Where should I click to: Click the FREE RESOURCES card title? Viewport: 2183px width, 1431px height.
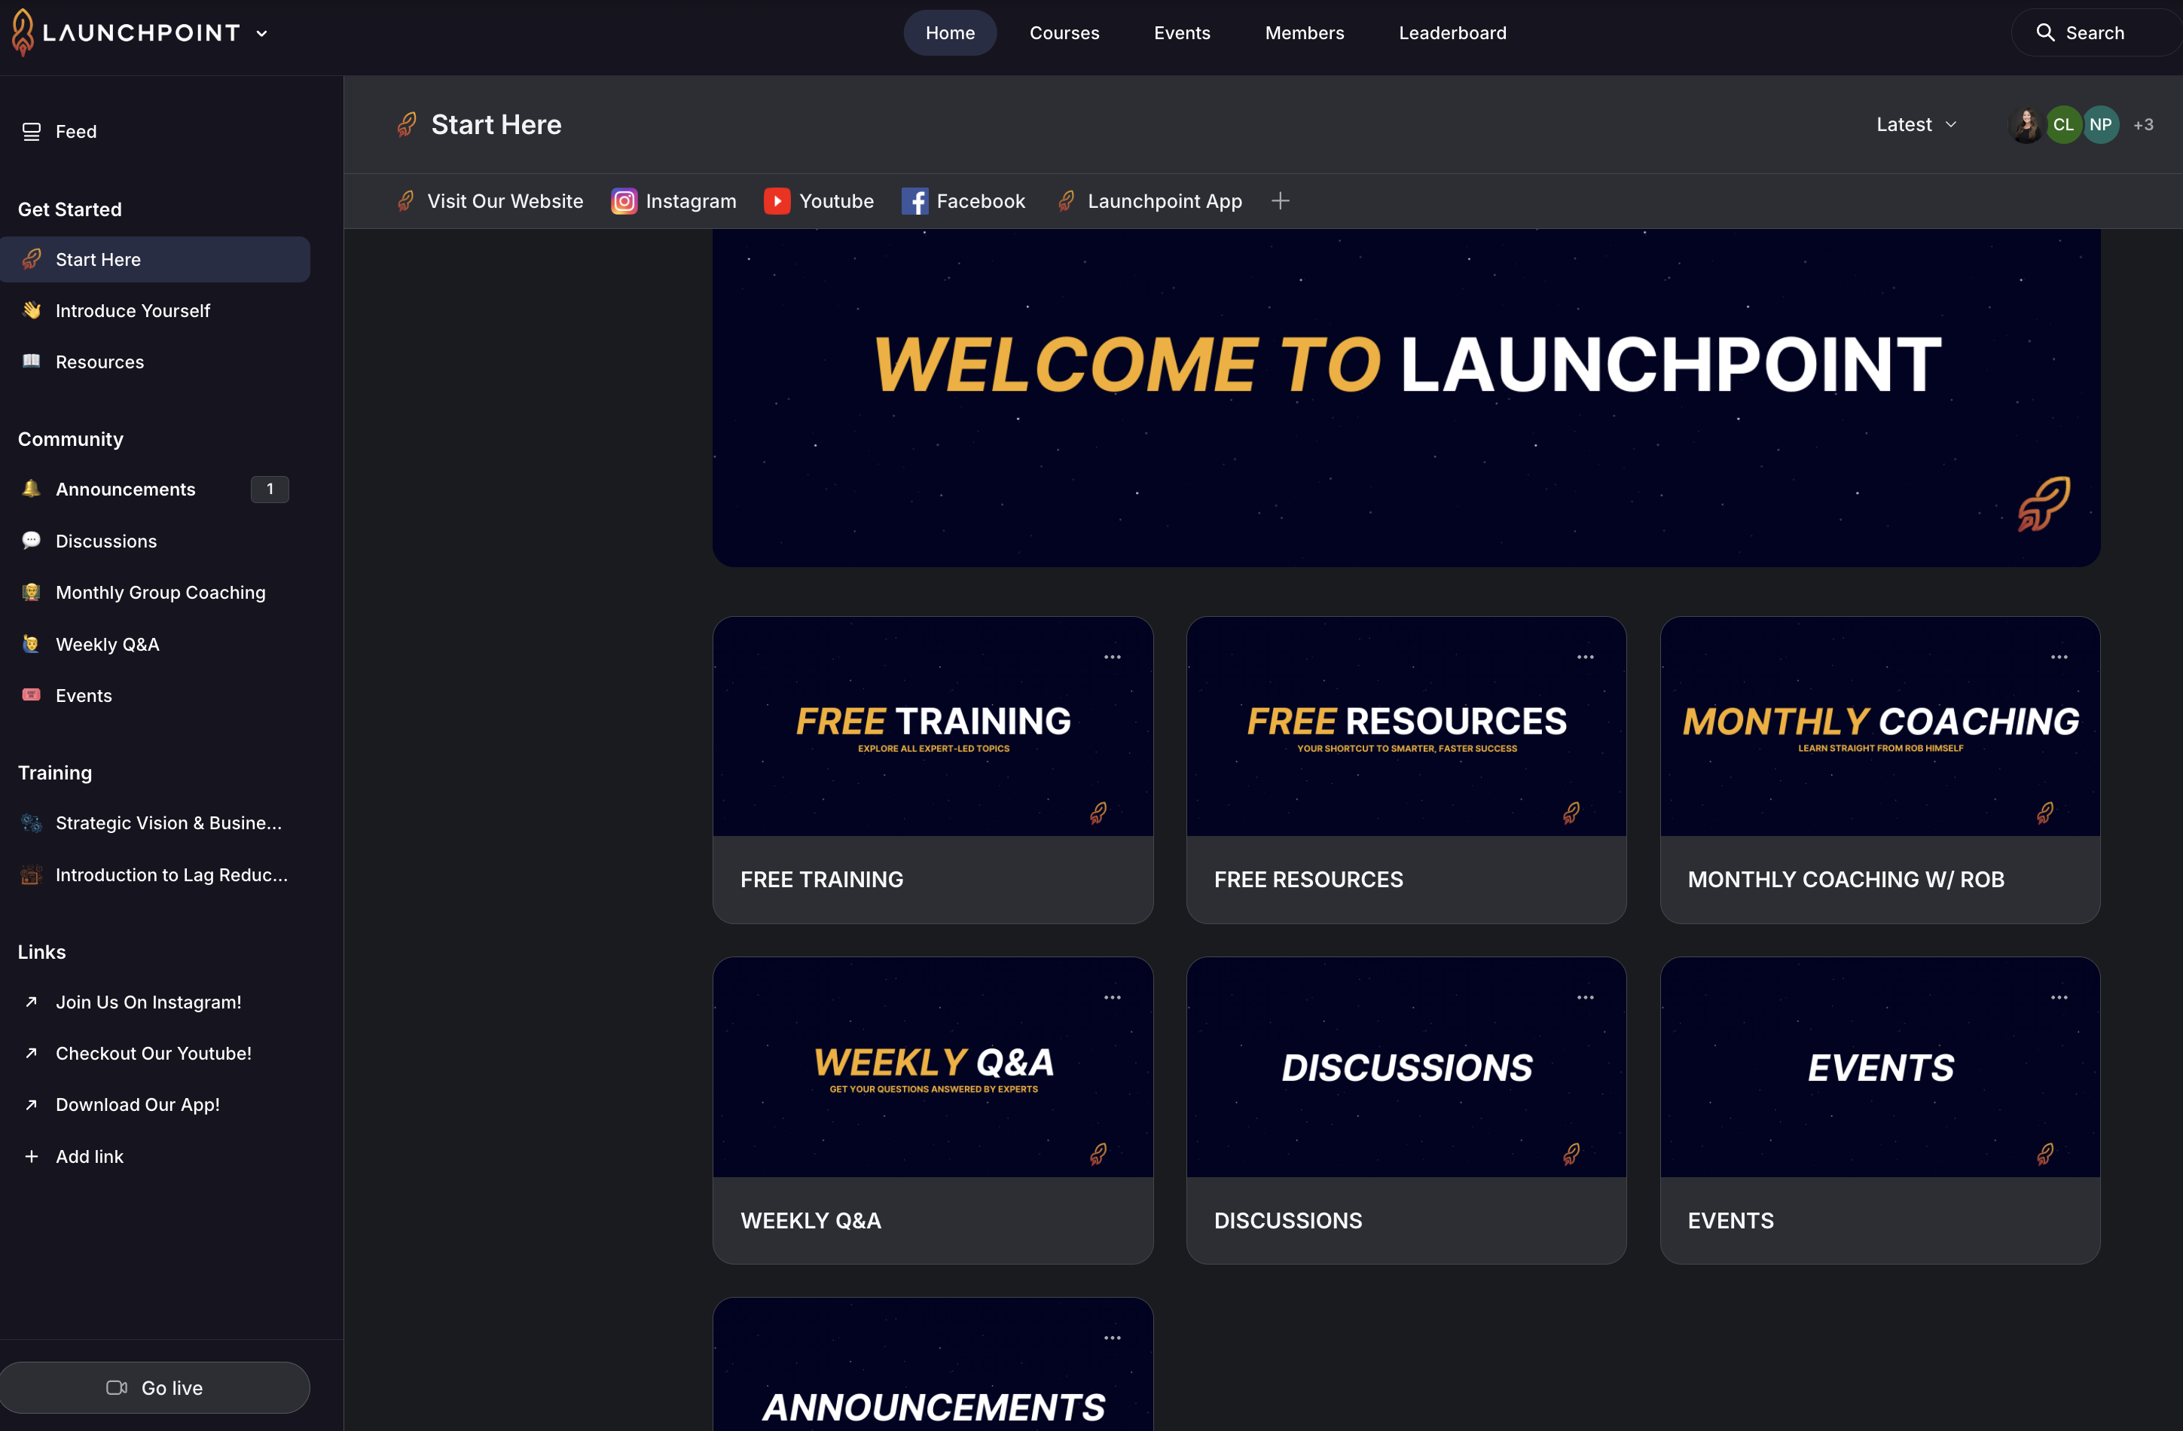pyautogui.click(x=1309, y=880)
